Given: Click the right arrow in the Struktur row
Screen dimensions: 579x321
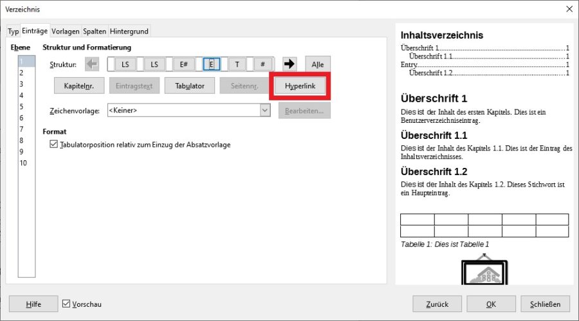Looking at the screenshot, I should point(289,64).
